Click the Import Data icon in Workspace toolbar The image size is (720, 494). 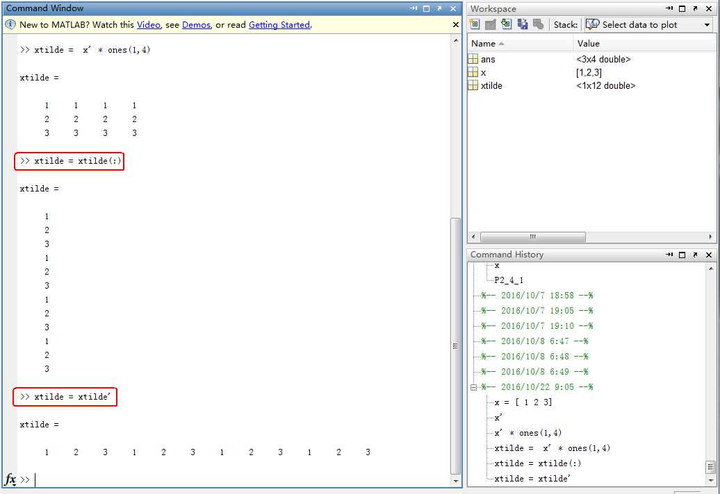(507, 24)
